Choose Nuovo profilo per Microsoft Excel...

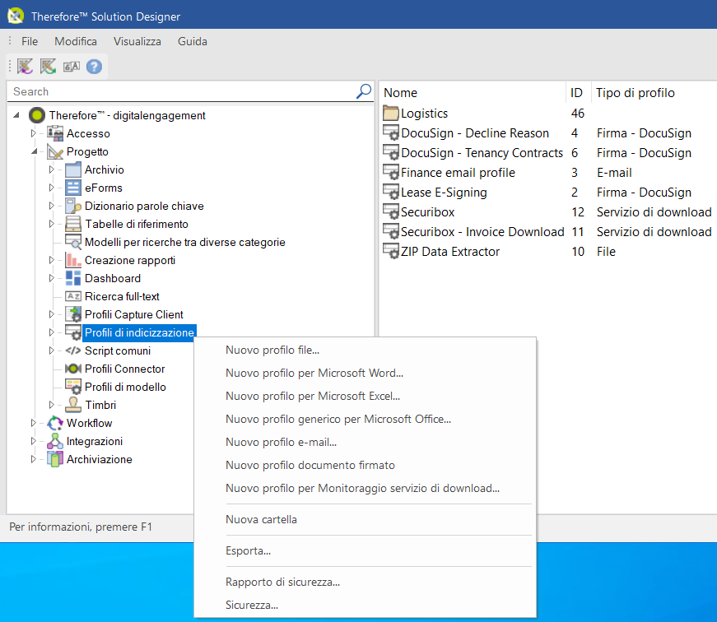coord(365,397)
